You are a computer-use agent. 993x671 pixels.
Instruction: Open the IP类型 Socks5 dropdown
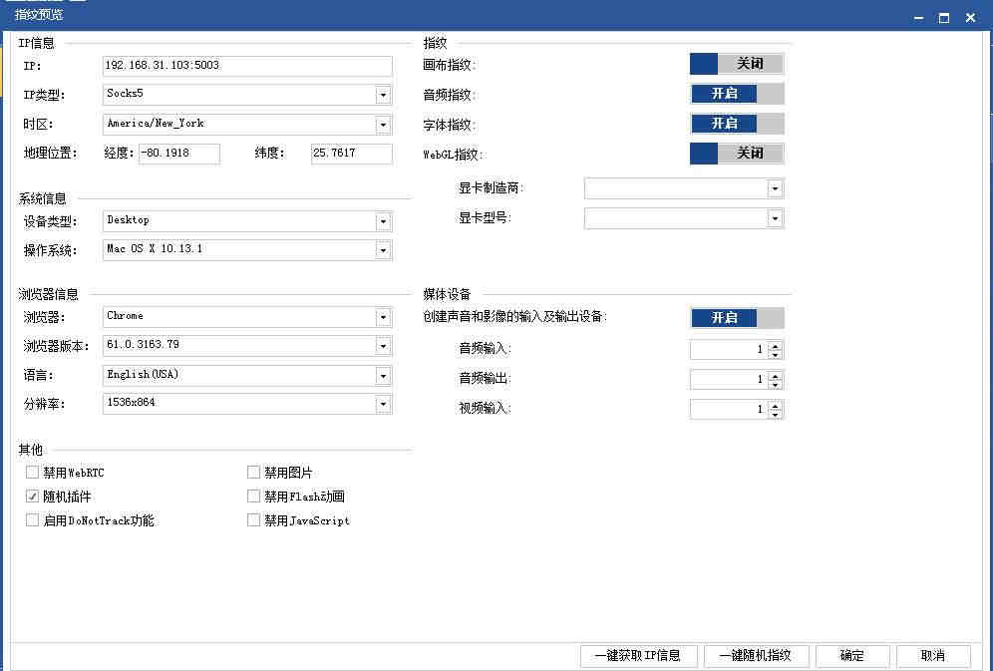click(383, 95)
